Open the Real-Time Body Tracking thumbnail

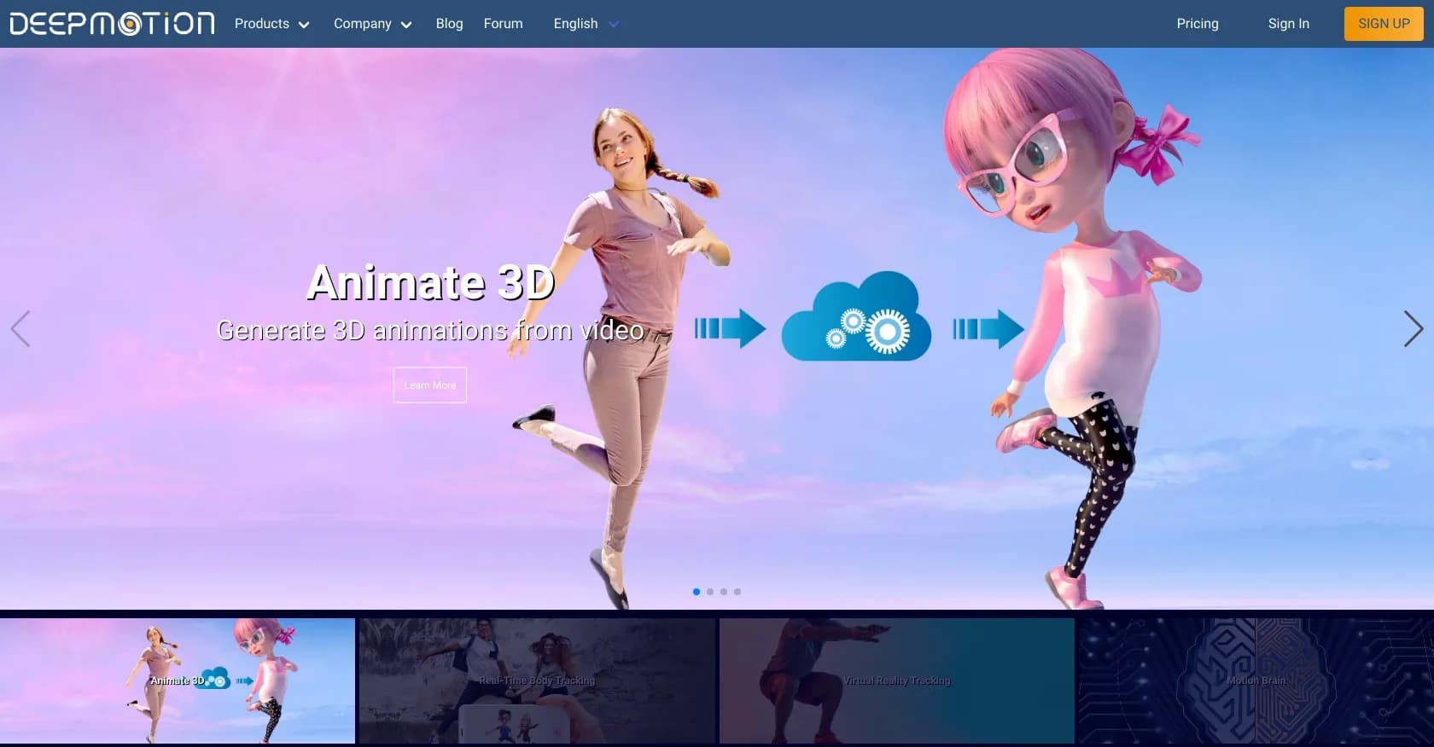click(x=537, y=680)
